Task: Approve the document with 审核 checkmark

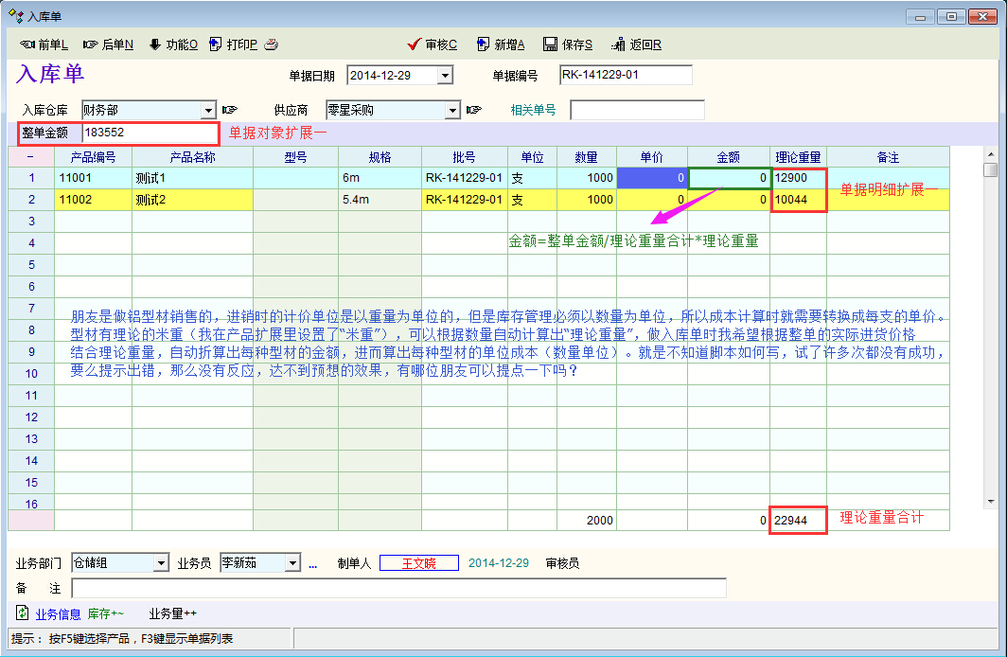Action: (414, 44)
